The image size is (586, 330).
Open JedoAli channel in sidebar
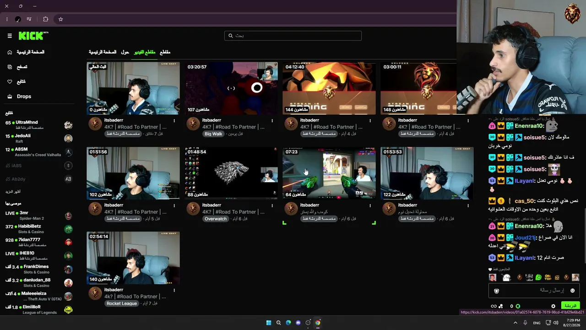pos(39,138)
